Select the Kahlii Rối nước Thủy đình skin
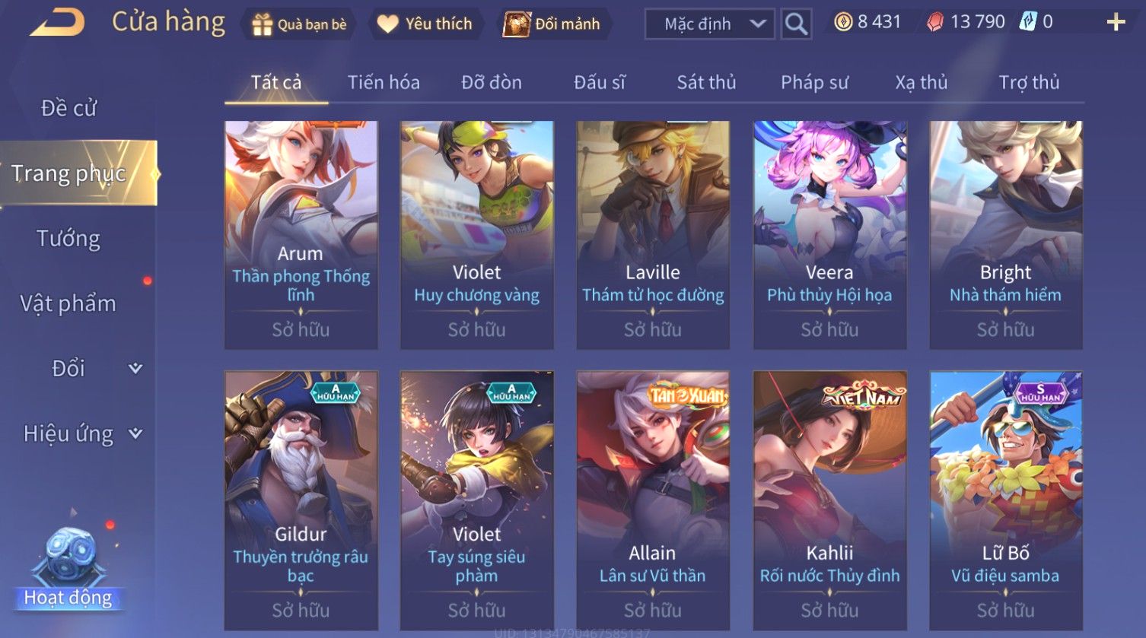 click(829, 500)
